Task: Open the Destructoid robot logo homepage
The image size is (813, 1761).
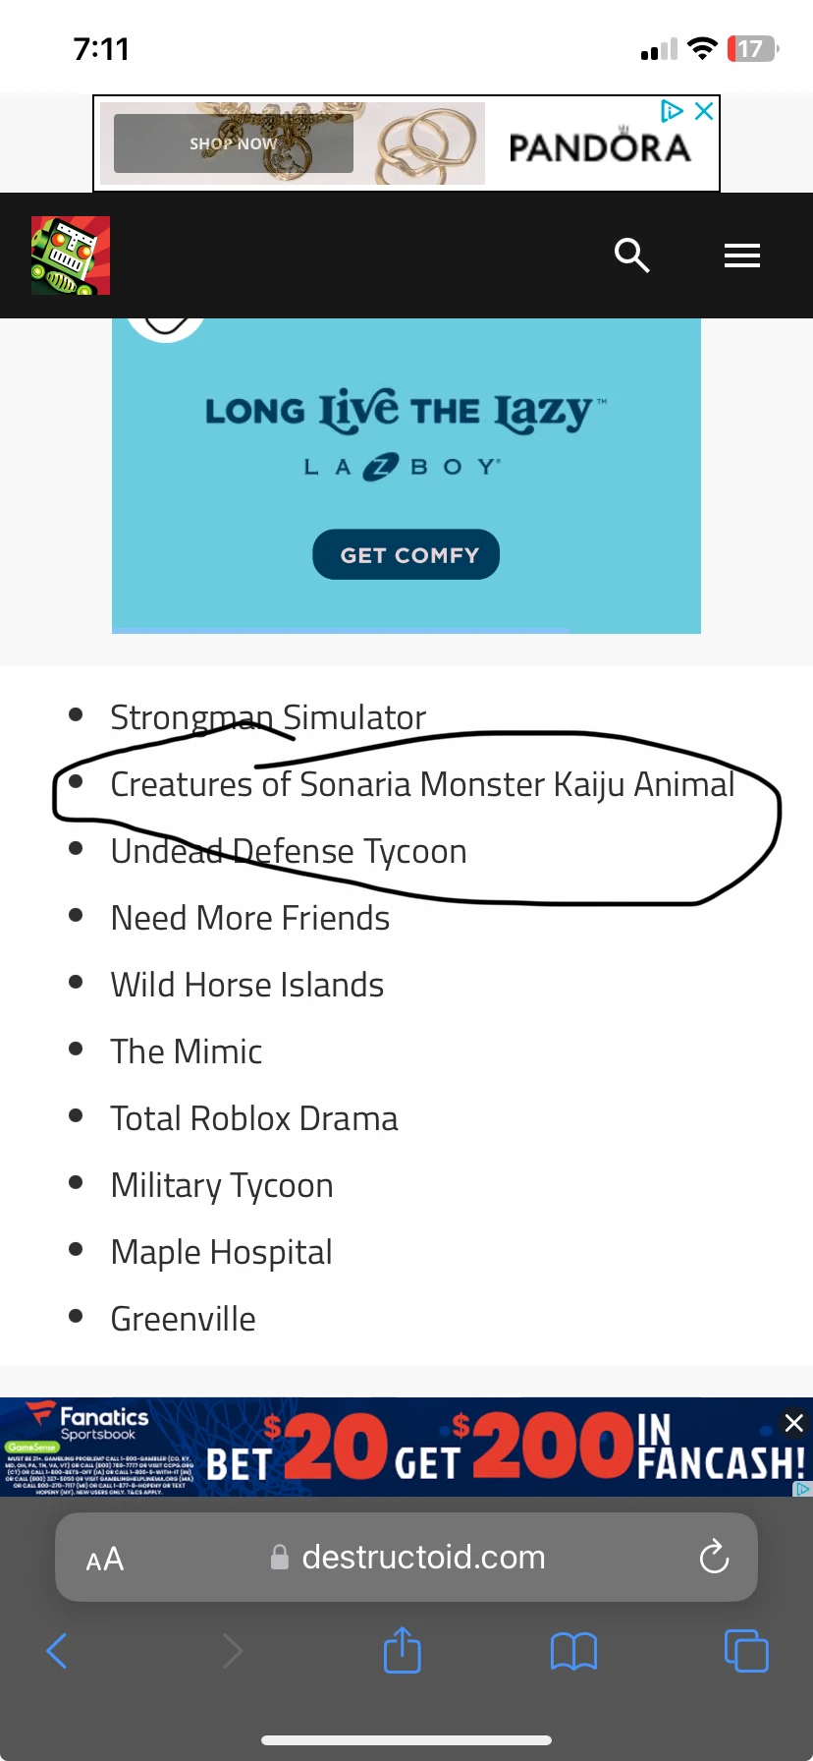Action: coord(71,256)
